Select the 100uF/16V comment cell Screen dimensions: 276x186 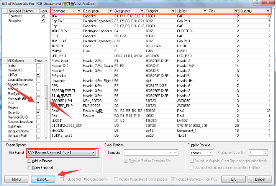67,31
